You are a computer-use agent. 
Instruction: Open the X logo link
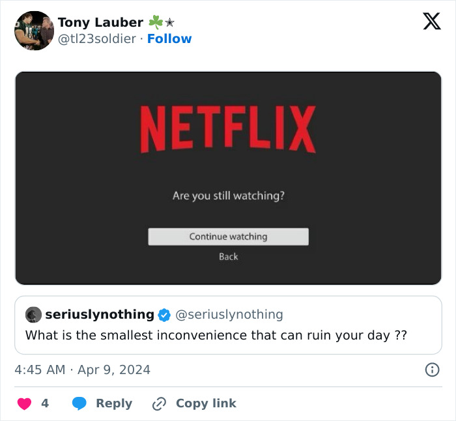pyautogui.click(x=432, y=21)
